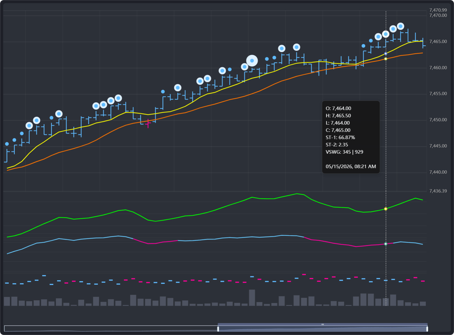Grab left handle of range navigator
This screenshot has width=454, height=335.
pyautogui.click(x=218, y=329)
